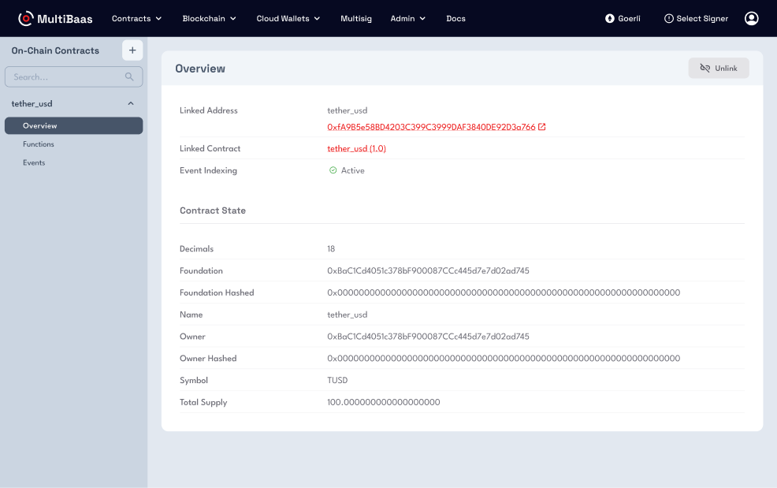Viewport: 777px width, 488px height.
Task: Click the MultiBaas logo icon
Action: tap(26, 18)
